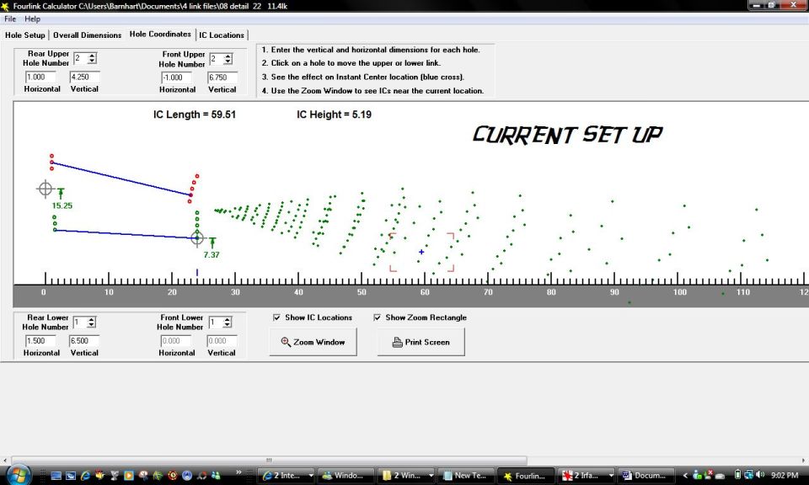Click the horizontal scrollbar right arrow
The width and height of the screenshot is (809, 485).
point(804,461)
